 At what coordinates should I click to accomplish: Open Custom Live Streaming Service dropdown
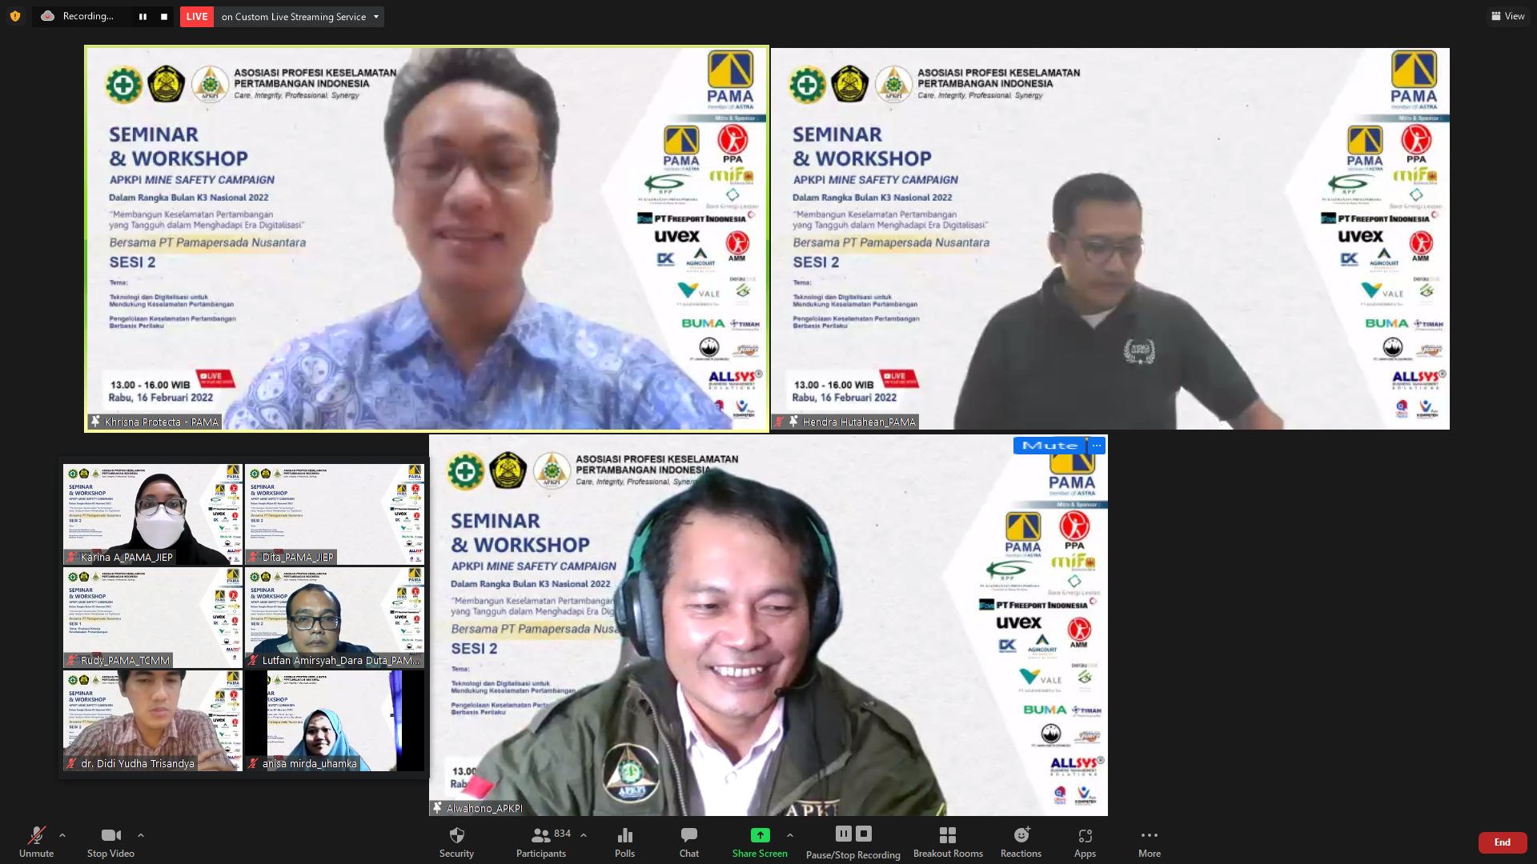tap(376, 17)
